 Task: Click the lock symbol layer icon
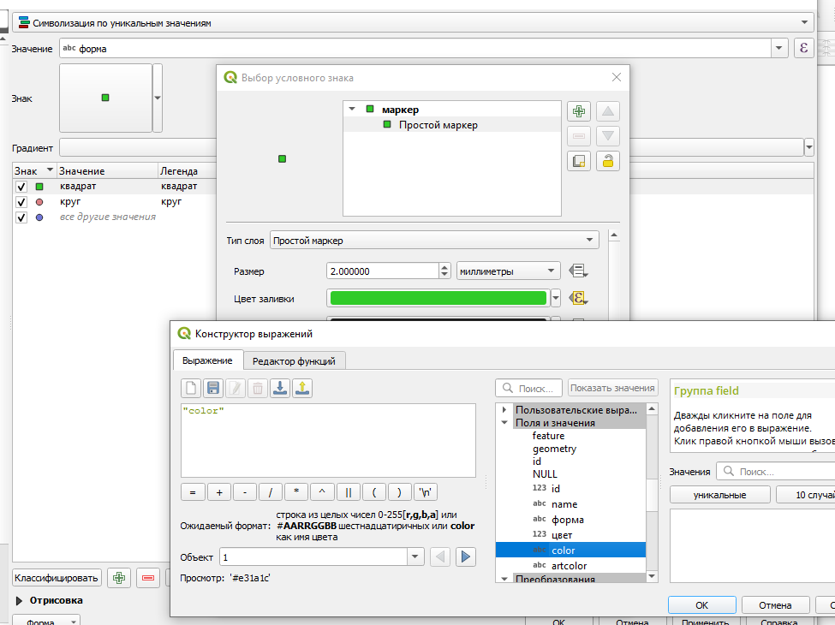[x=608, y=160]
